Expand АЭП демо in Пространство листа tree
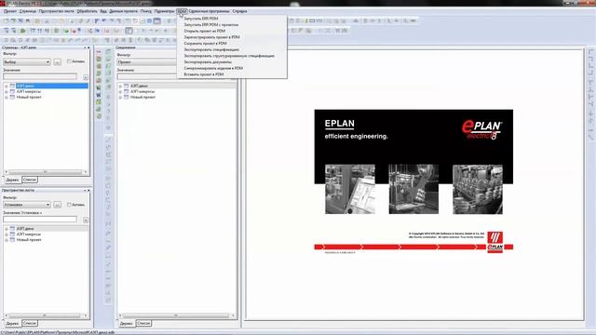Viewport: 596px width, 335px height. [x=7, y=229]
